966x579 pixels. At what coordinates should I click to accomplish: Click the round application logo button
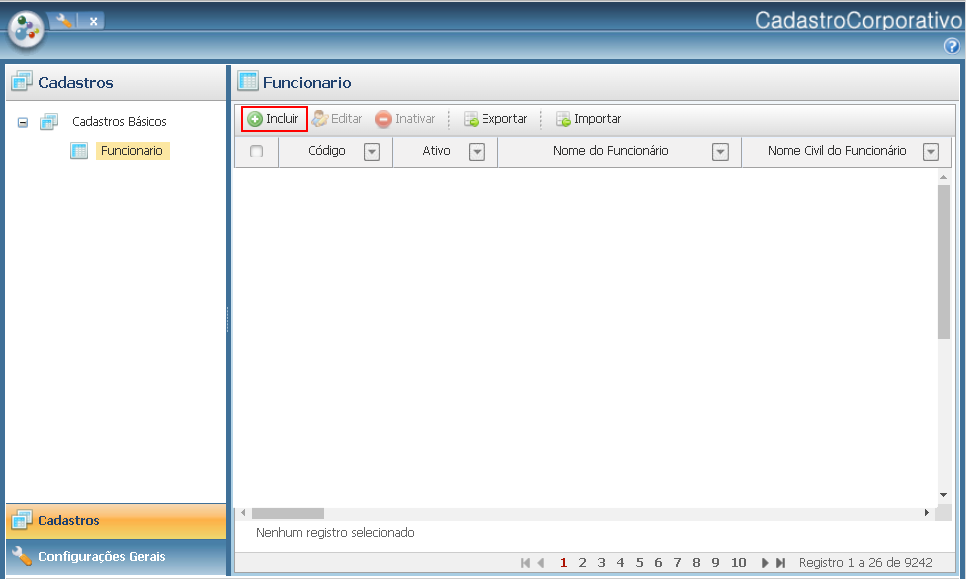coord(27,30)
